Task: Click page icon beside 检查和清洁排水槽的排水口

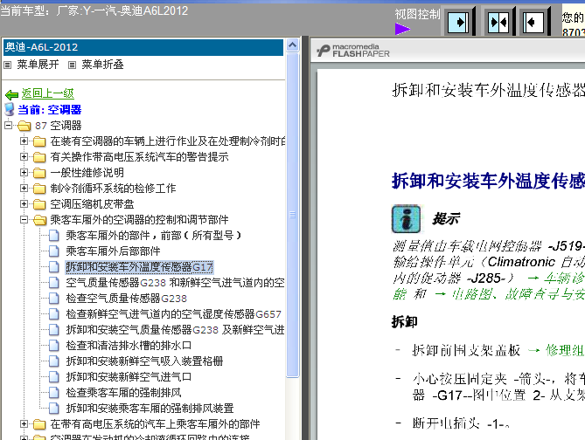Action: 54,346
